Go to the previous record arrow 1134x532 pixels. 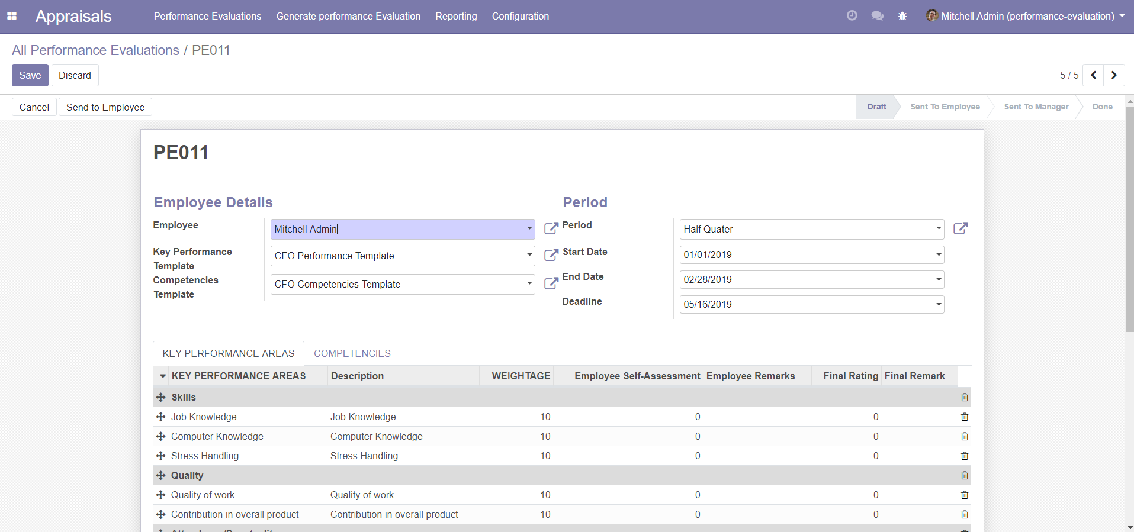tap(1093, 75)
